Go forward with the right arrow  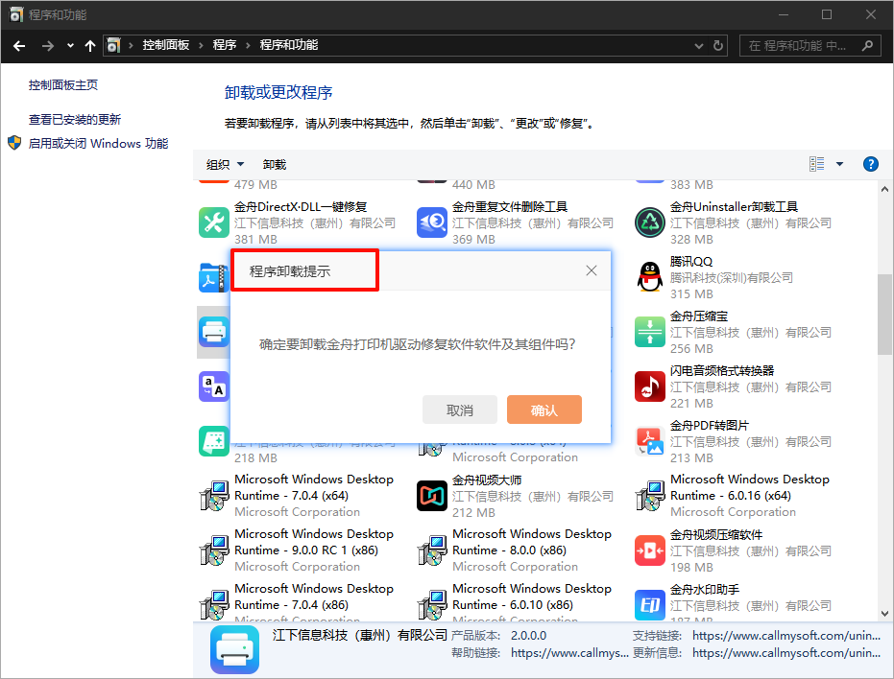tap(48, 46)
